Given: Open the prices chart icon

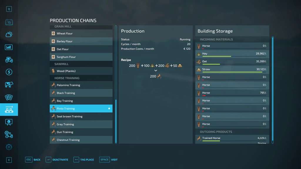Looking at the screenshot, I should point(9,47).
